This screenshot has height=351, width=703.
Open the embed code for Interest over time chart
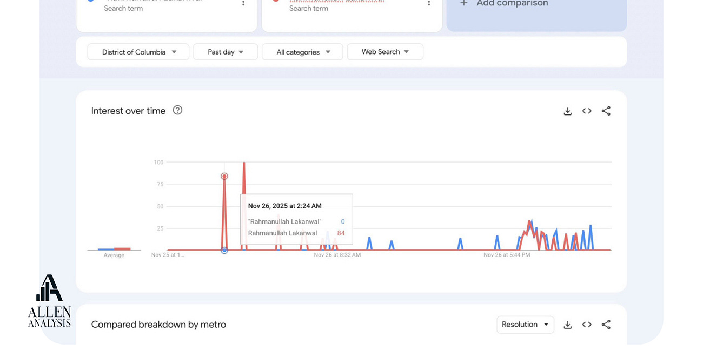[587, 111]
